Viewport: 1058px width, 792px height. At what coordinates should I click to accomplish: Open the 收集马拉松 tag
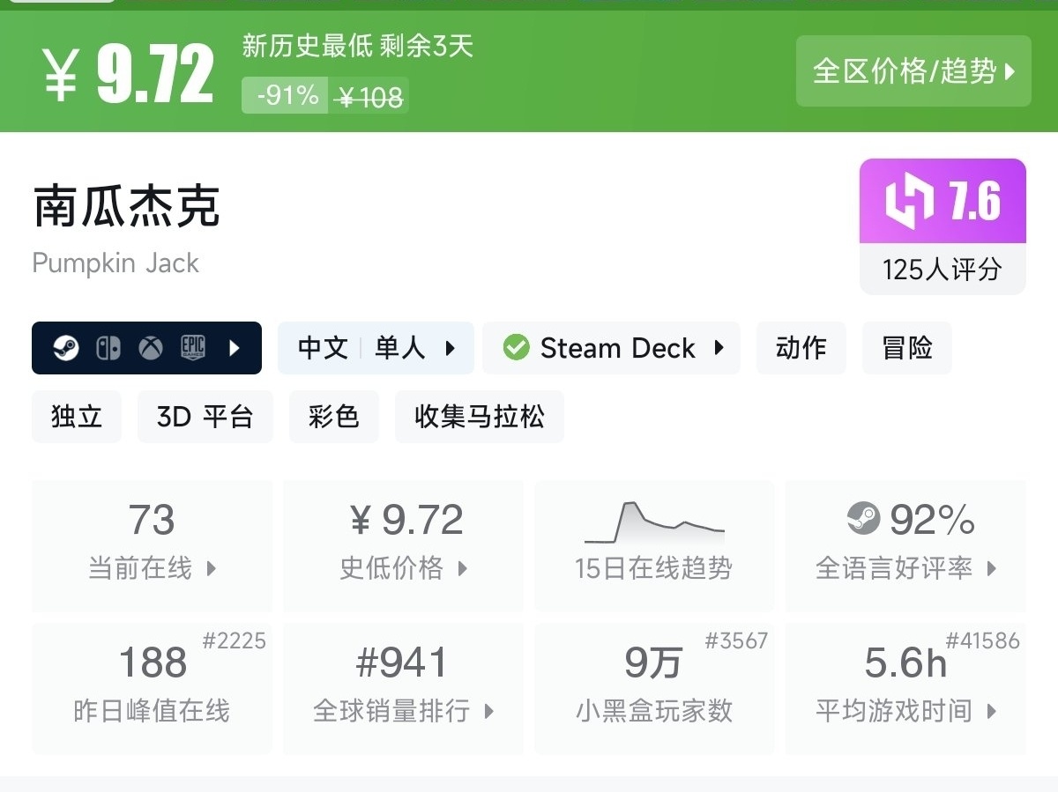[x=479, y=417]
